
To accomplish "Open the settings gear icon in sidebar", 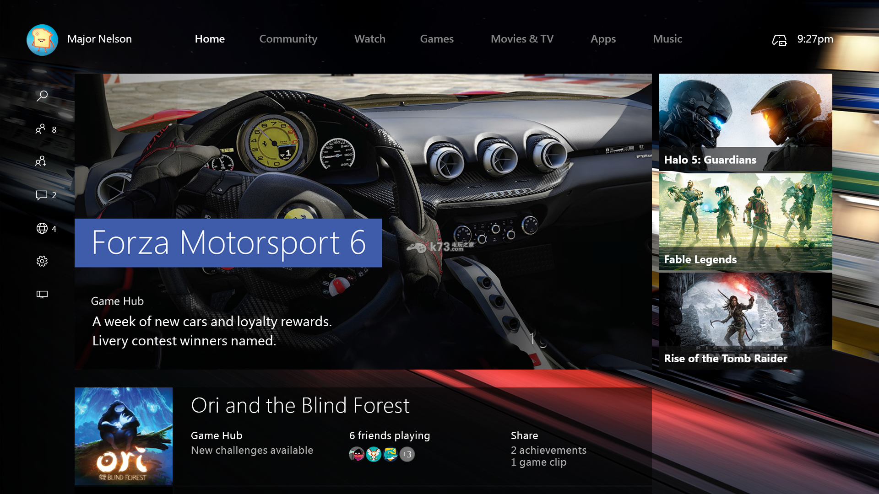I will pyautogui.click(x=42, y=261).
